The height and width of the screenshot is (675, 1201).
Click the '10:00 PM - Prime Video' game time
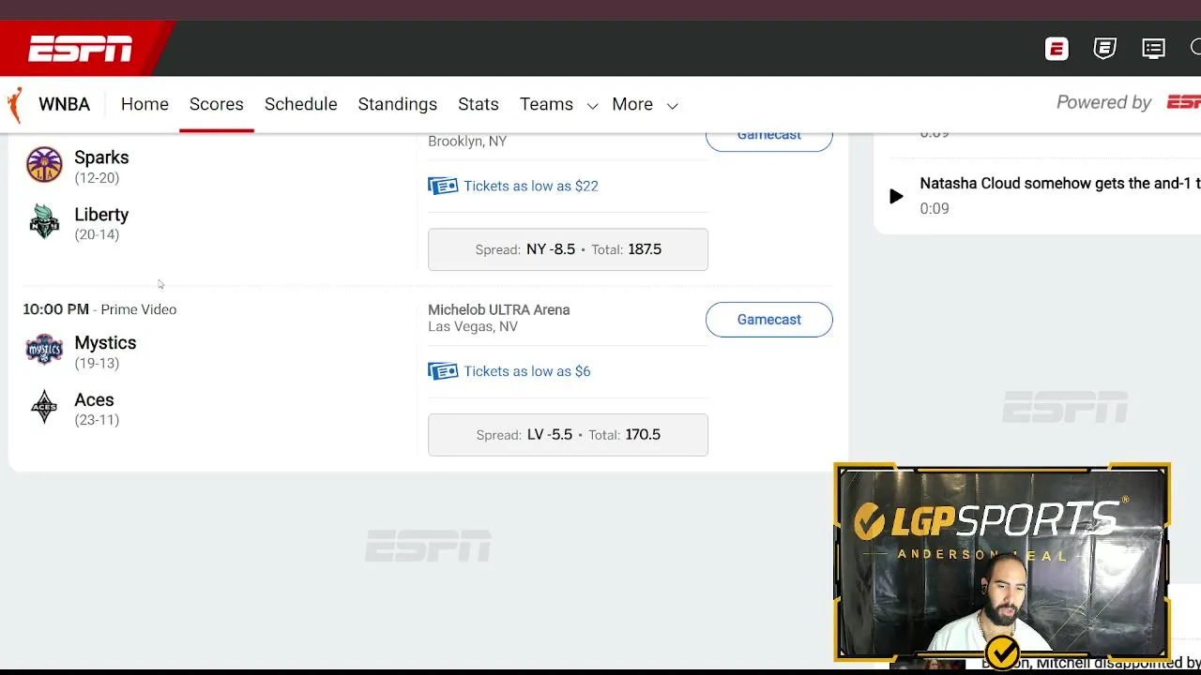coord(99,309)
